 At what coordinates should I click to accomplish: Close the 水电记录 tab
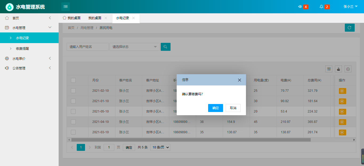click(x=134, y=18)
